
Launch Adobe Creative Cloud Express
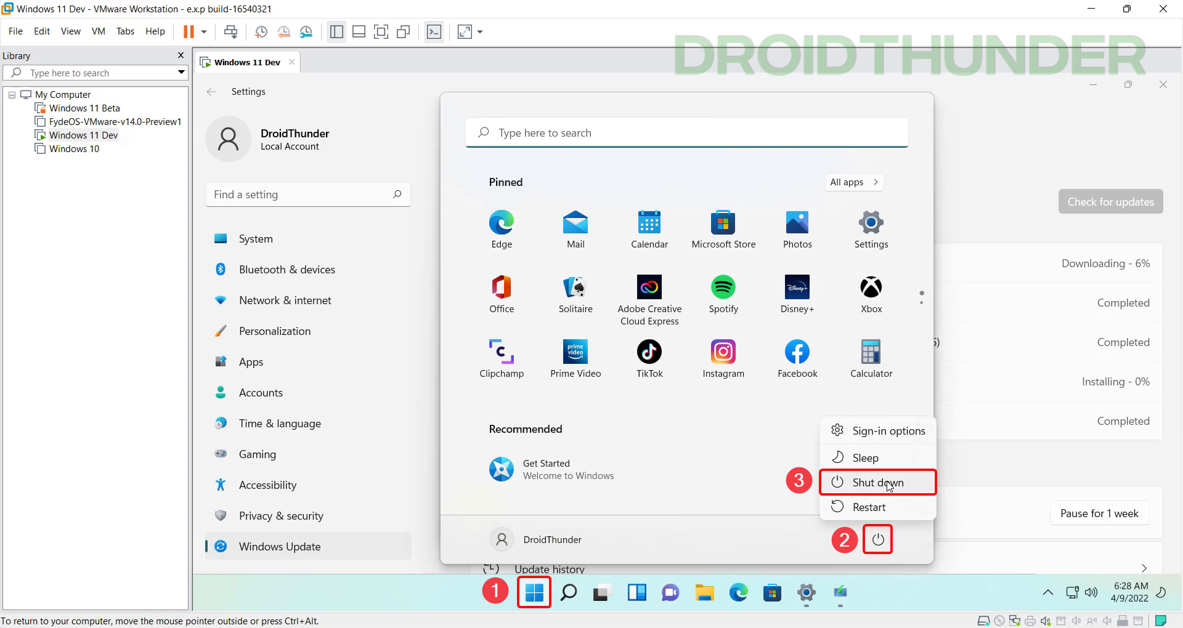click(x=649, y=300)
